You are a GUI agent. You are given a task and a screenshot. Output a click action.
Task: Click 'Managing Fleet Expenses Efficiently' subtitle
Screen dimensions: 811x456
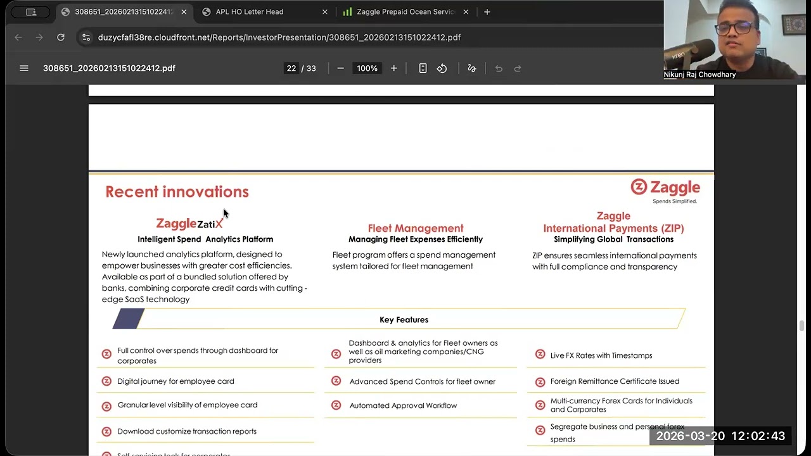pos(416,239)
